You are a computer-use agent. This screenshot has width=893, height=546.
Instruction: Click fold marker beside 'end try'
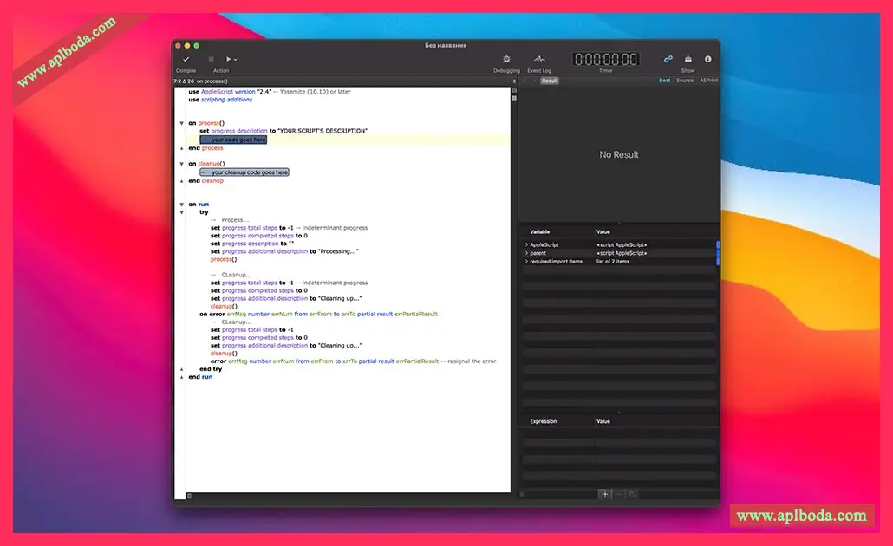[x=182, y=369]
